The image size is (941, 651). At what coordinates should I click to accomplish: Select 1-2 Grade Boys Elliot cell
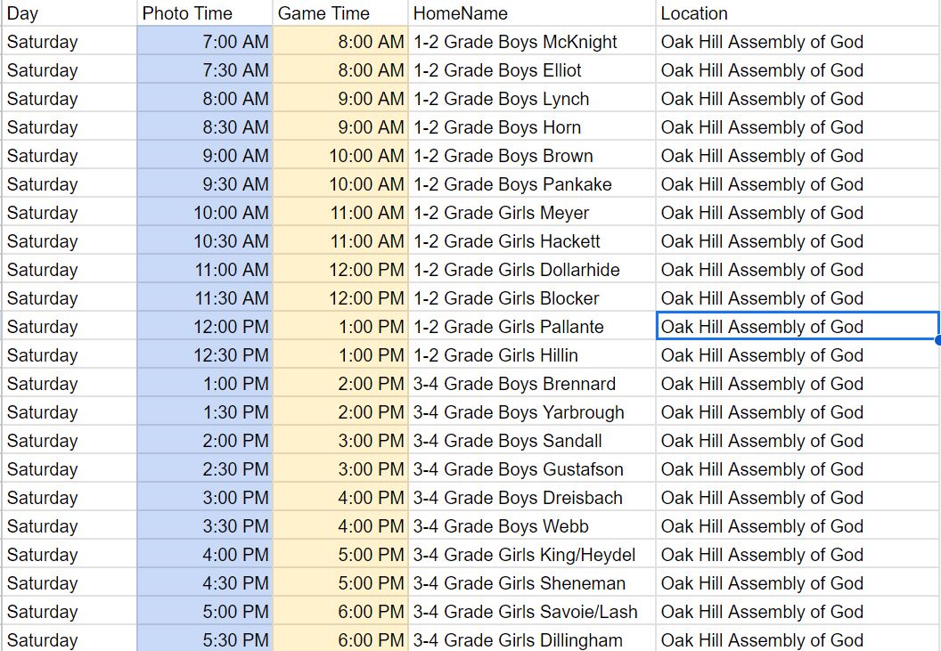(x=532, y=70)
